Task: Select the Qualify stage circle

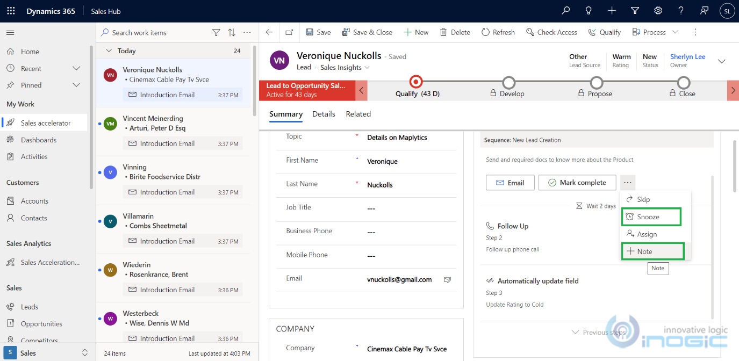Action: tap(415, 82)
